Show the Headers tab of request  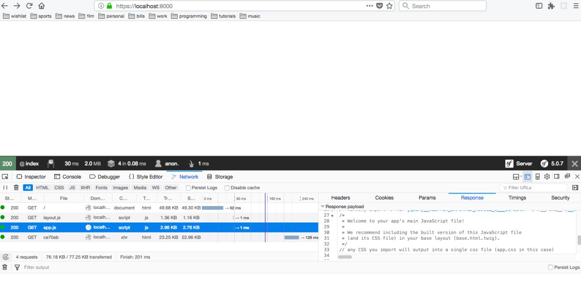coord(340,198)
